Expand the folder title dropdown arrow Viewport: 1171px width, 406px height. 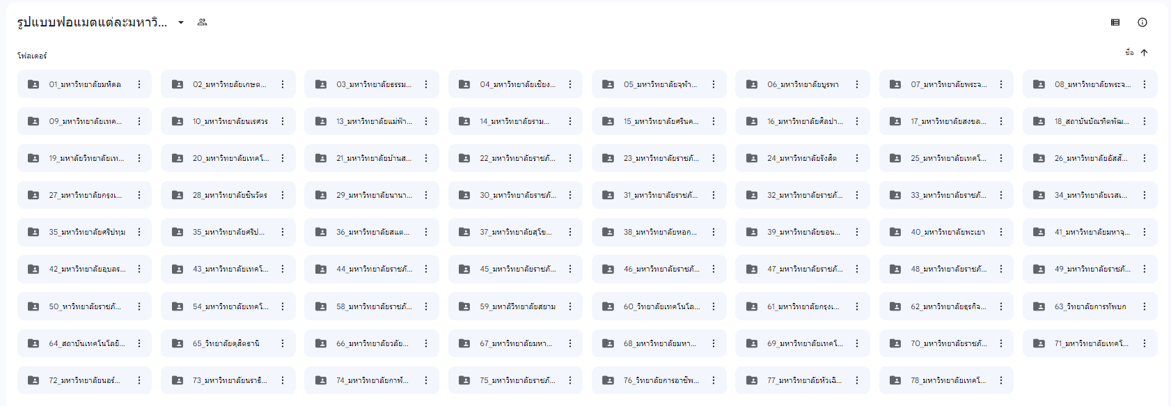(x=181, y=22)
